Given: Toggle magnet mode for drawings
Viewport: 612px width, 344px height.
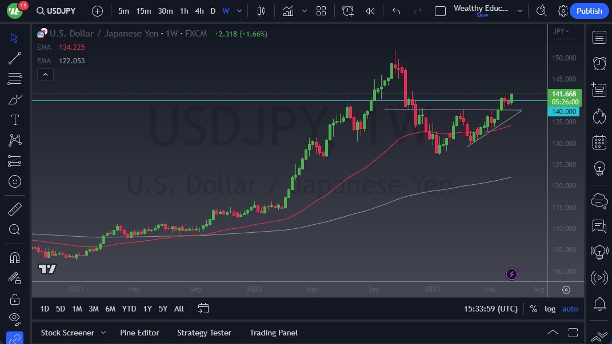Looking at the screenshot, I should point(15,257).
